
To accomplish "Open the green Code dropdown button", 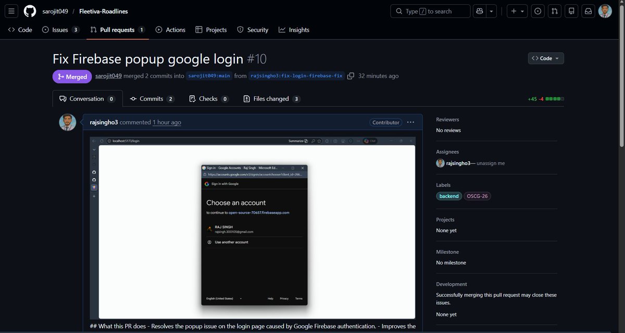I will pos(546,58).
